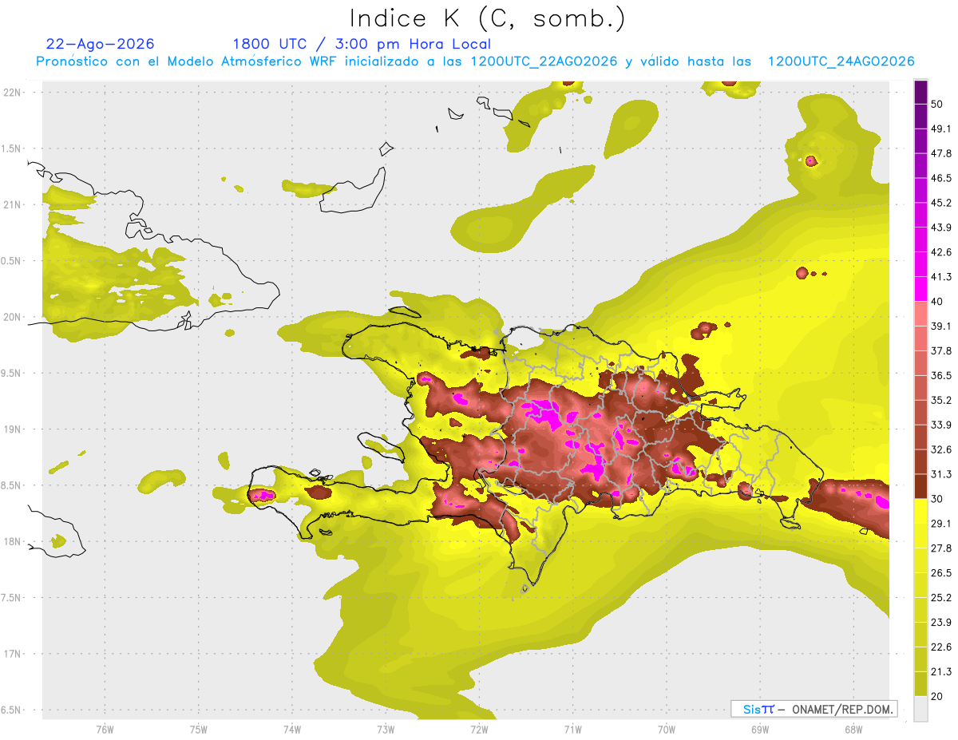
Task: Click the "22N" latitude label
Action: pos(12,92)
